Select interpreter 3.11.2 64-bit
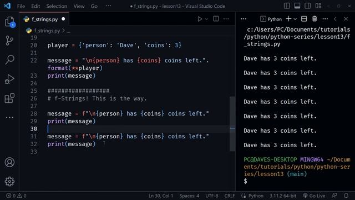The height and width of the screenshot is (200, 355). point(283,196)
